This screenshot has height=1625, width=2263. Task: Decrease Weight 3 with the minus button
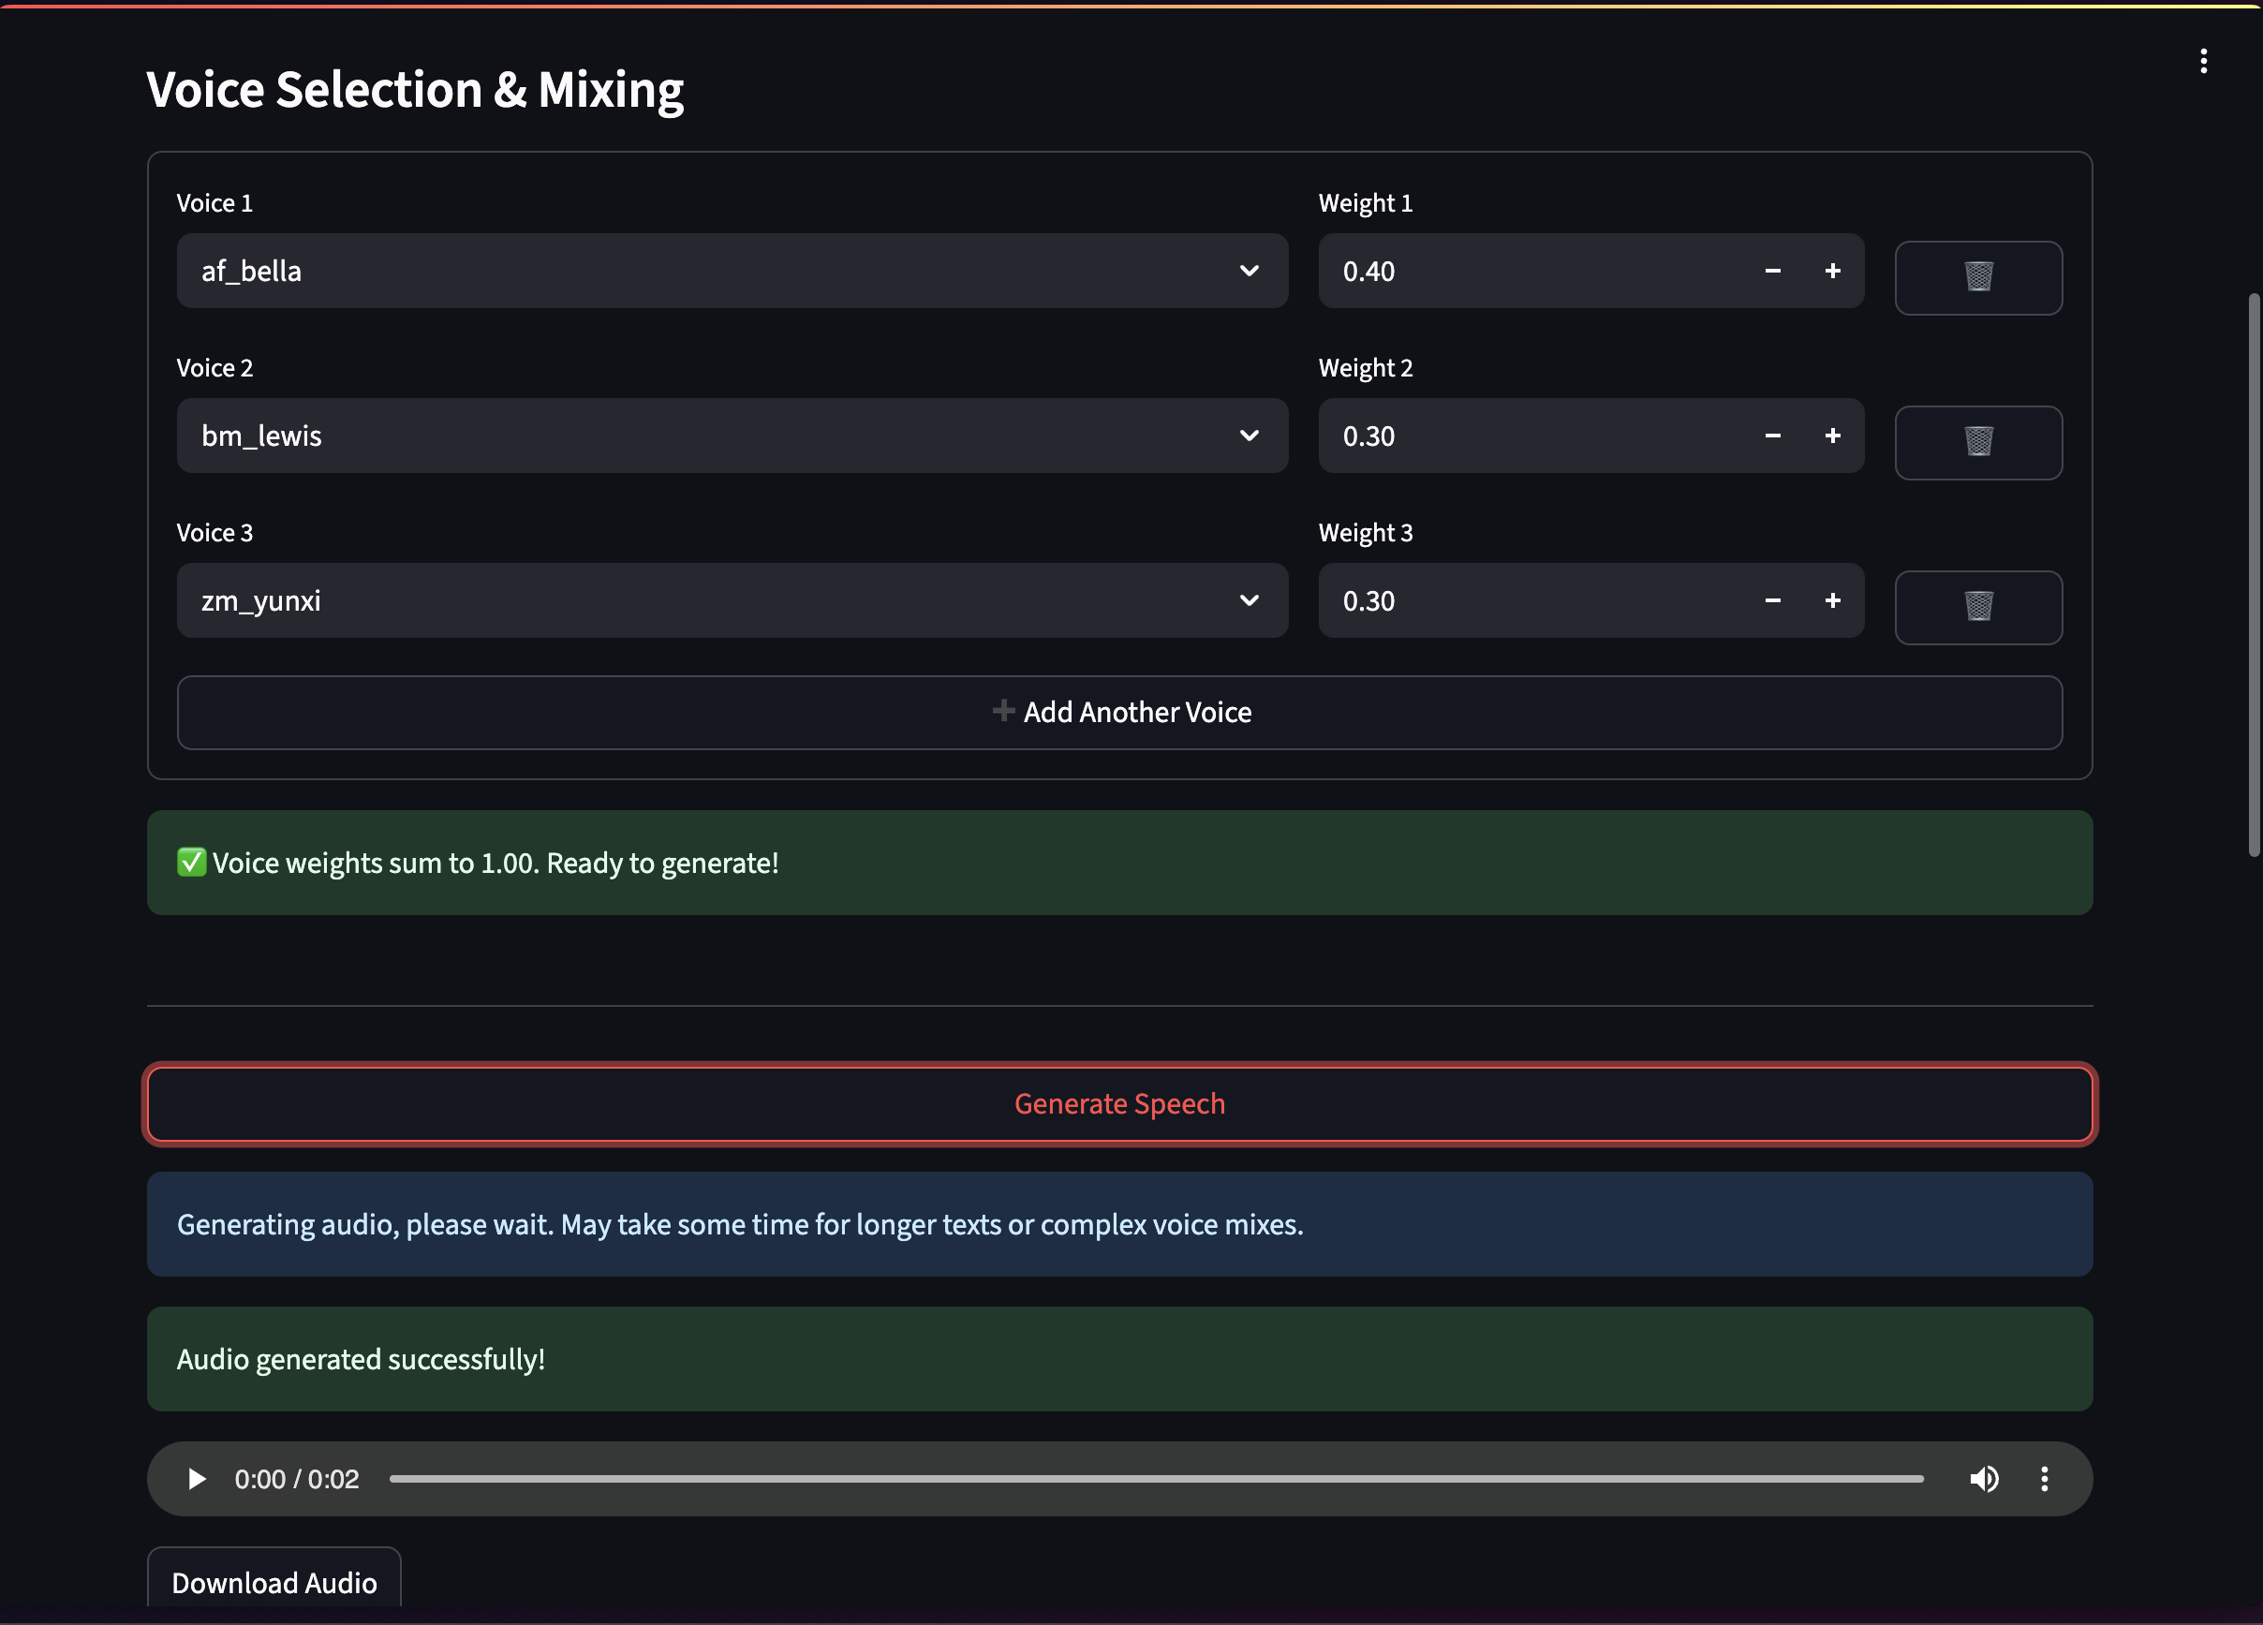tap(1773, 600)
